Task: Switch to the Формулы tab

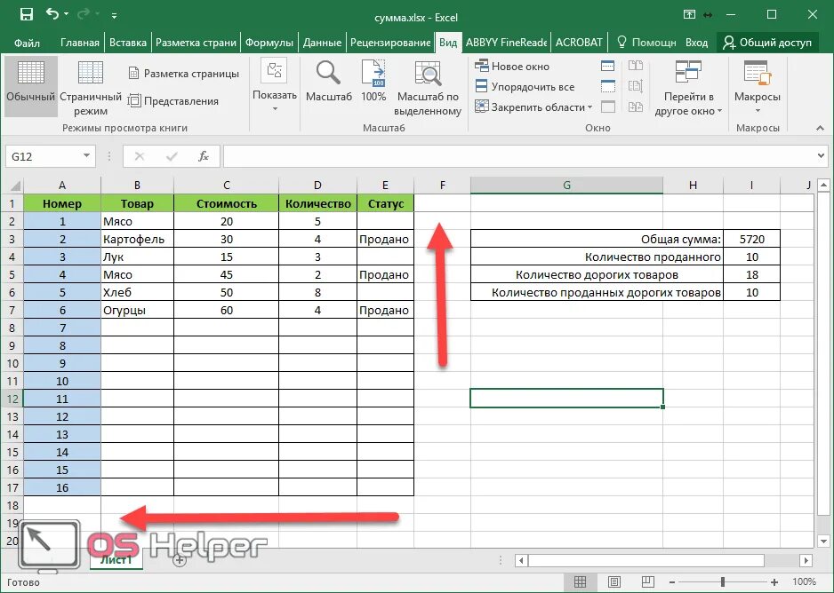Action: coord(269,43)
